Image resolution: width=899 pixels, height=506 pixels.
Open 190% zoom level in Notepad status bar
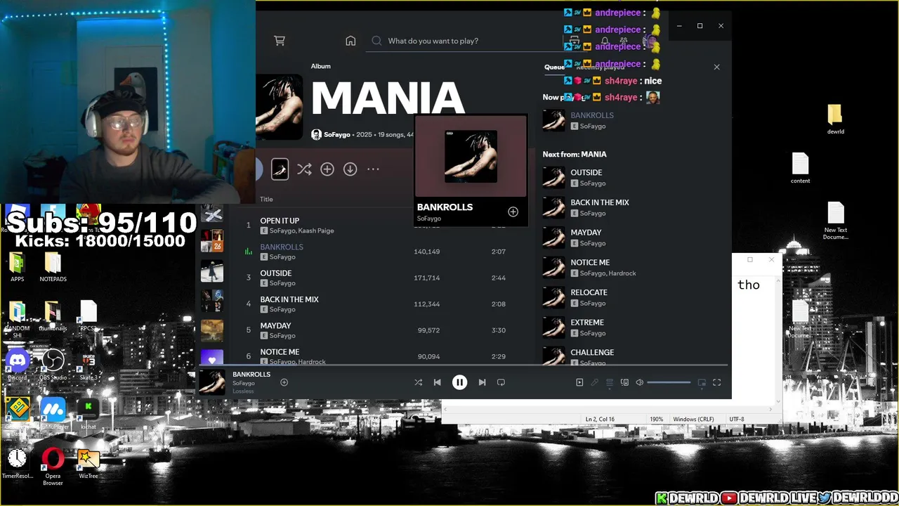(656, 420)
